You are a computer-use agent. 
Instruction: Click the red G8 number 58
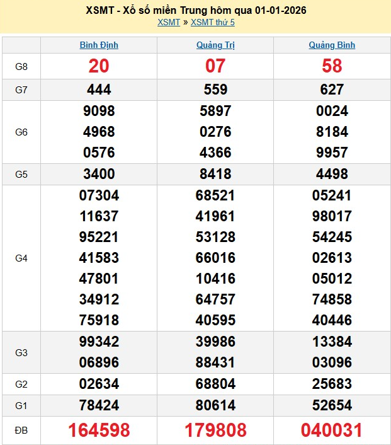point(332,66)
